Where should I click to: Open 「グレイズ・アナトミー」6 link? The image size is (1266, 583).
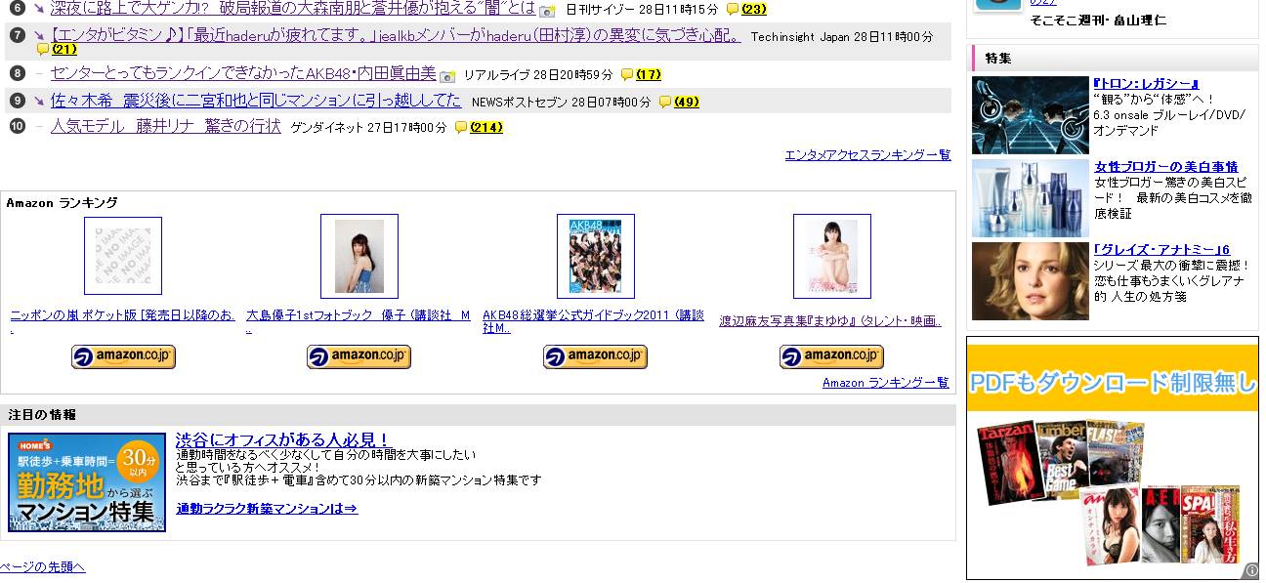1161,250
